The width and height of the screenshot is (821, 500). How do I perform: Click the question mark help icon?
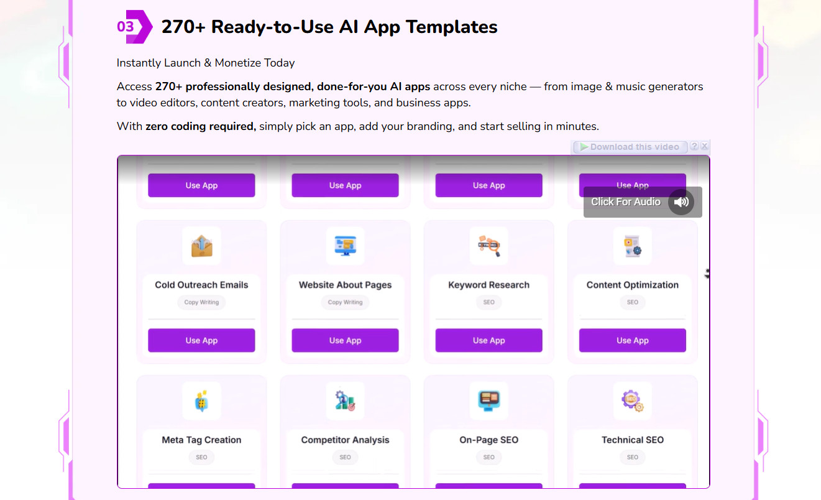(x=694, y=147)
